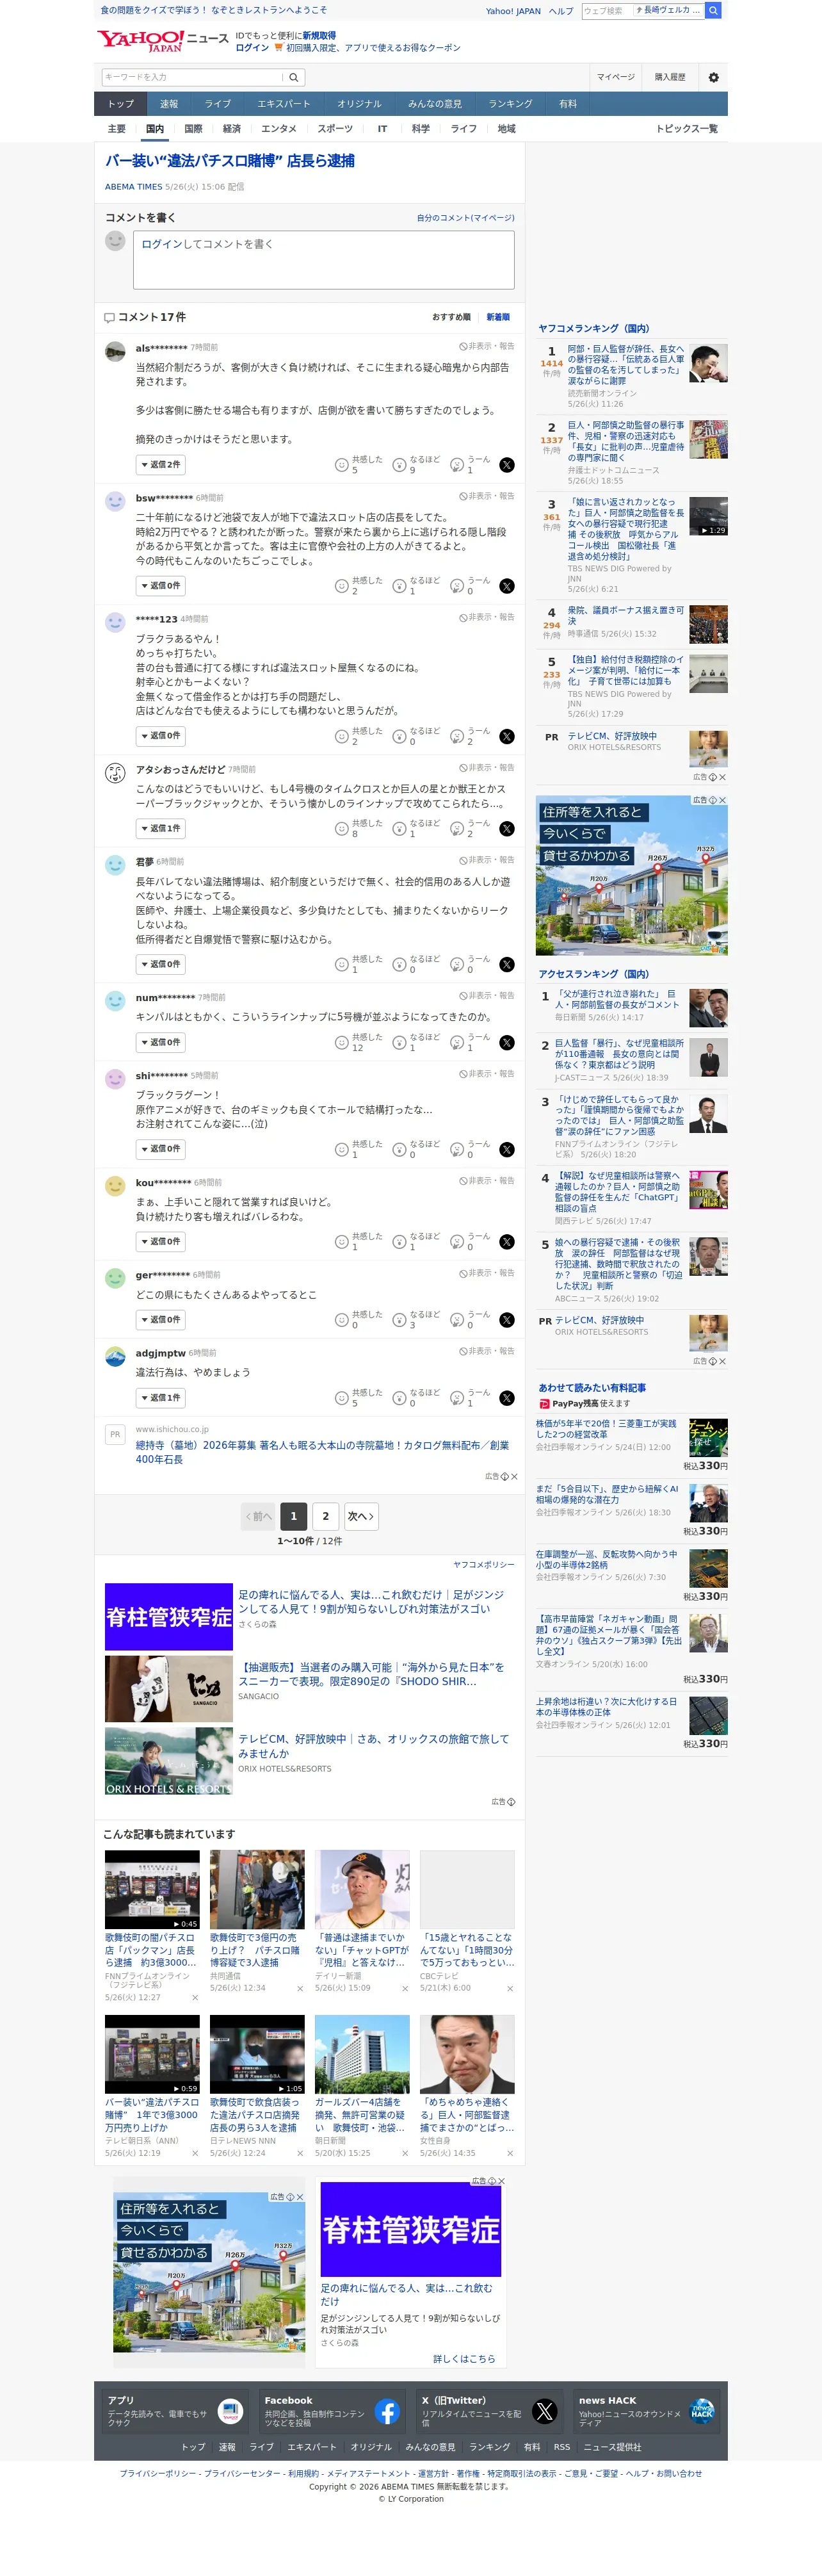Share 君夢 comment on X
This screenshot has width=822, height=2576.
[507, 964]
